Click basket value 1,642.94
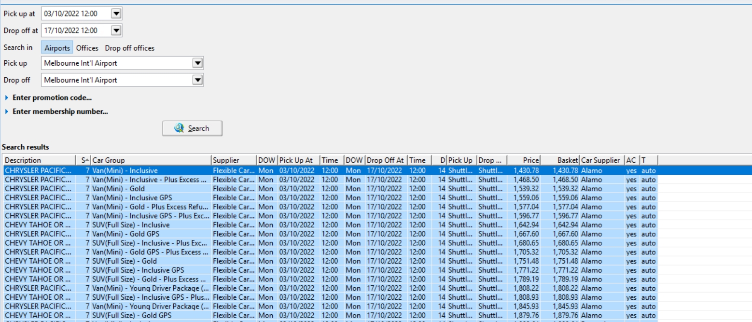Screen dimensions: 752x322 tap(566, 225)
